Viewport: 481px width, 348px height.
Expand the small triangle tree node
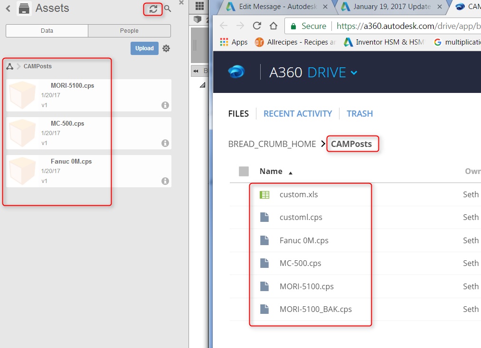point(202,85)
